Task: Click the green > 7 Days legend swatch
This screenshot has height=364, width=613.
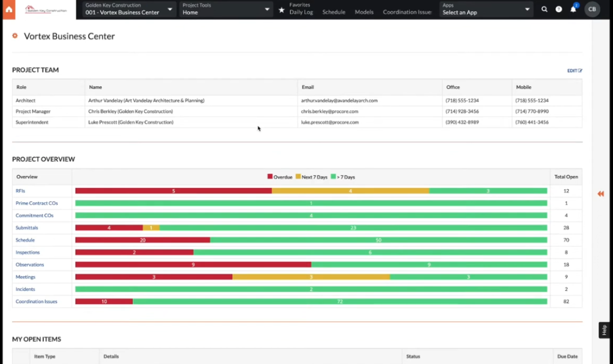Action: click(x=333, y=177)
